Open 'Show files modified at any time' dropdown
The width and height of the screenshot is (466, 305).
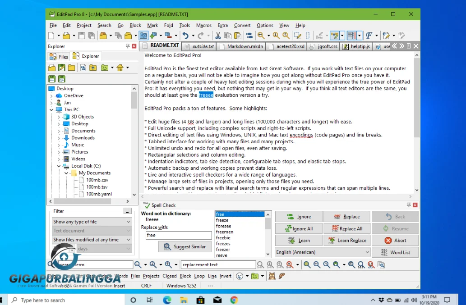92,239
